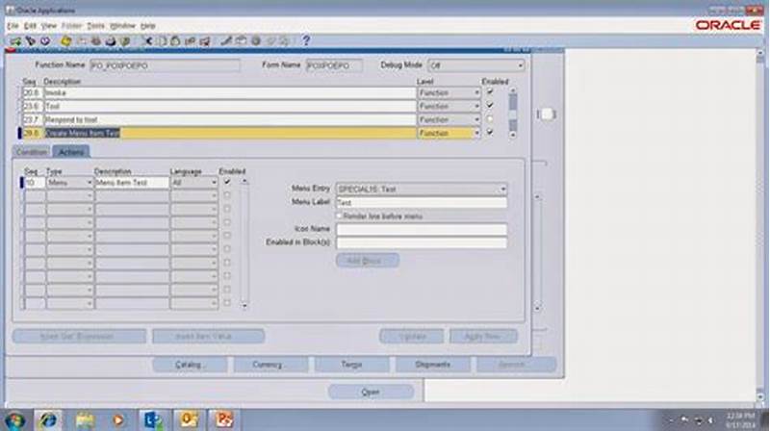This screenshot has height=431, width=770.
Task: Open Windows Media Player from taskbar
Action: tap(118, 420)
